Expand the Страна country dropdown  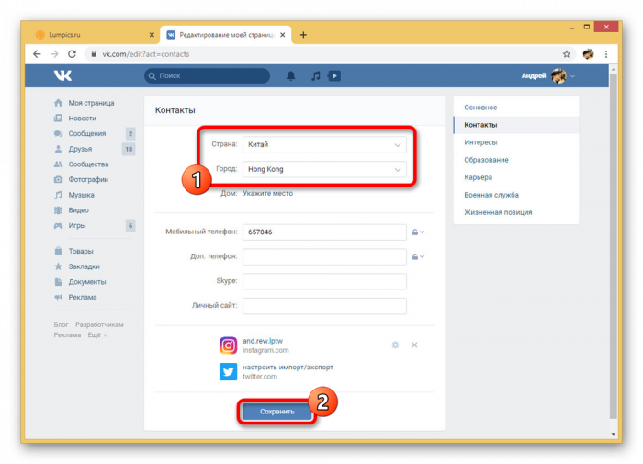(x=322, y=145)
